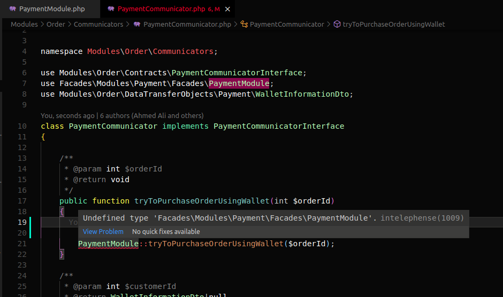This screenshot has height=297, width=503.
Task: Click line number 17 in the gutter
Action: [22, 201]
